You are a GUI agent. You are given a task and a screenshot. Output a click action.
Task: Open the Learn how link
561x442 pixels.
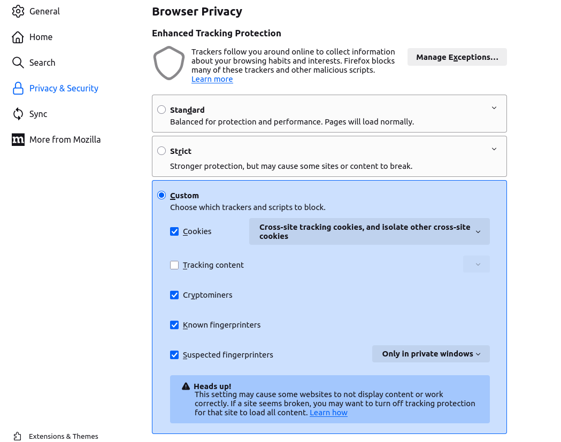coord(328,413)
